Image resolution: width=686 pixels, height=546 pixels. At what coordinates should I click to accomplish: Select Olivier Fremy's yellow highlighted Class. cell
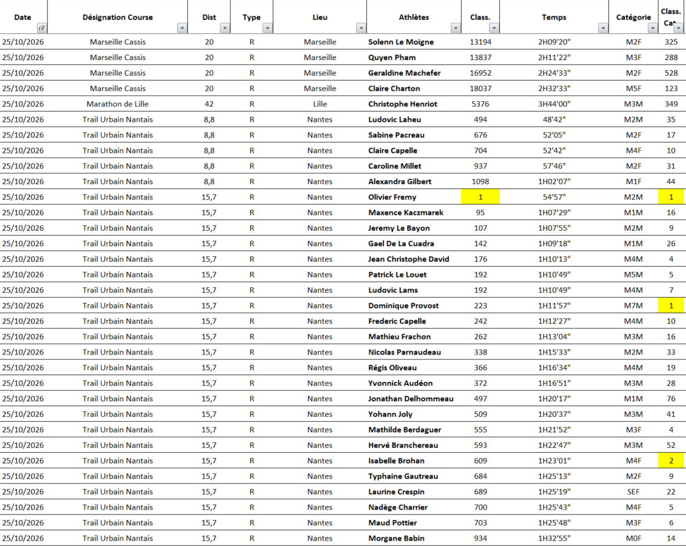point(480,197)
